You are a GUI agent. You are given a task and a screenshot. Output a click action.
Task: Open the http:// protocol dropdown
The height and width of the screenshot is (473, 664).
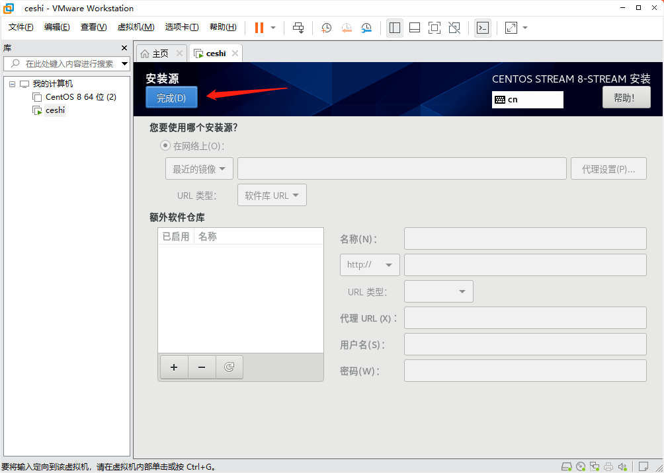point(370,265)
